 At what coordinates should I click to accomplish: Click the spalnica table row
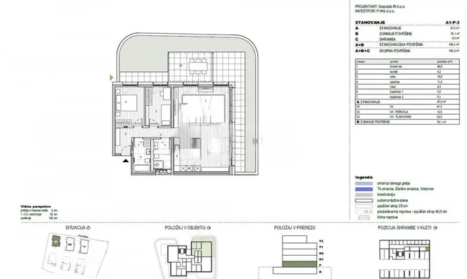pos(407,82)
